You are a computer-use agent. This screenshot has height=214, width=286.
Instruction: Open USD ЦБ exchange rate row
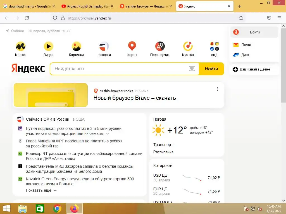coord(186,177)
